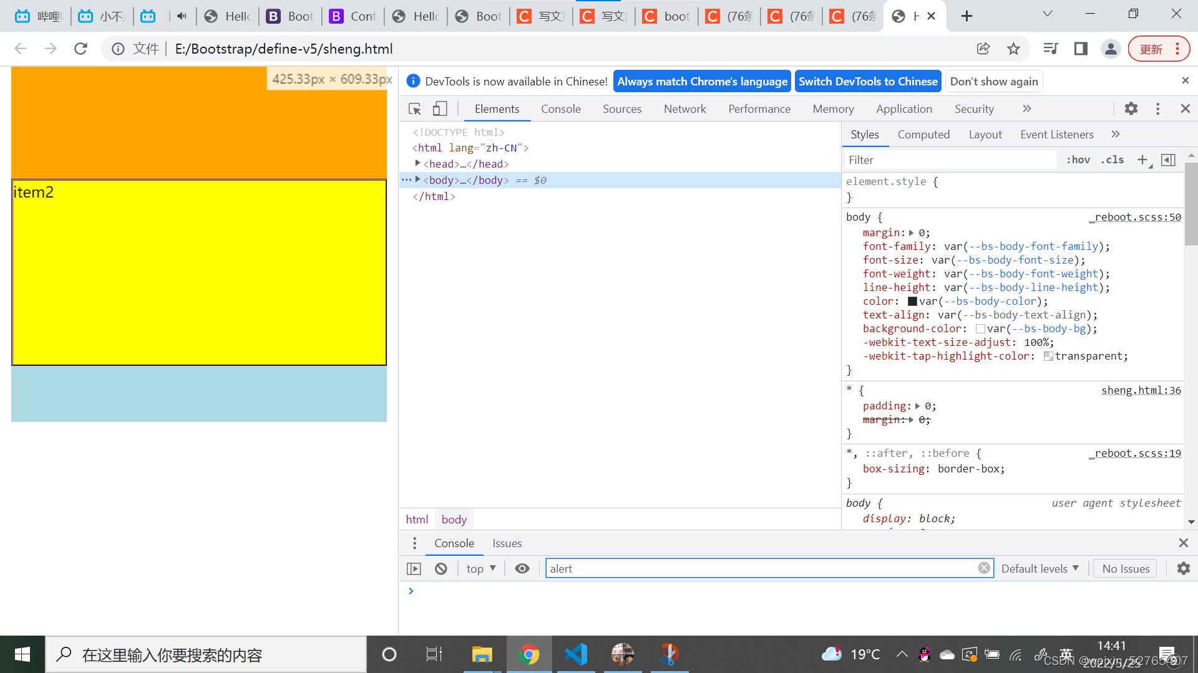Select the Layout styles tab
Screen dimensions: 1198x673
[x=985, y=135]
